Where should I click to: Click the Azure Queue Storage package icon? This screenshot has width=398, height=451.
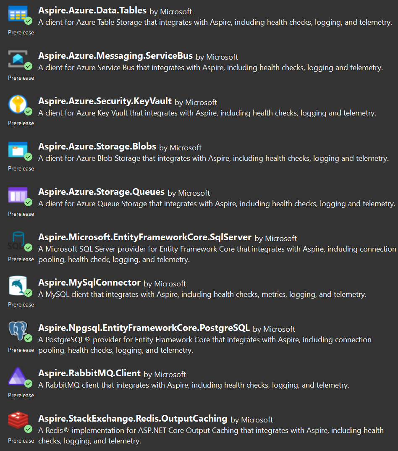click(18, 195)
